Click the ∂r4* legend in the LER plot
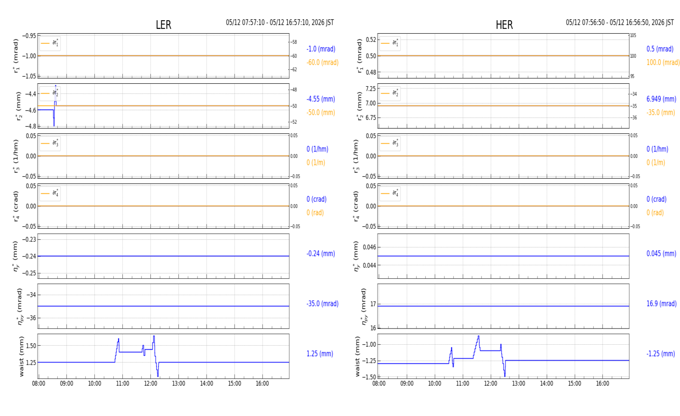This screenshot has height=416, width=680. click(x=50, y=194)
